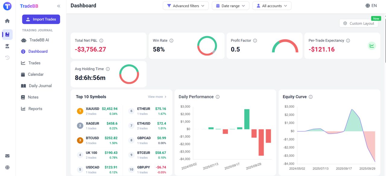Click the Import Trades button
Viewport: 386px width, 176px height.
[x=41, y=19]
